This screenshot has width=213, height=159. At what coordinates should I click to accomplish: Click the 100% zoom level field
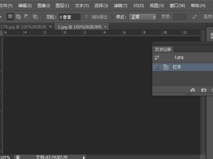pos(6,157)
